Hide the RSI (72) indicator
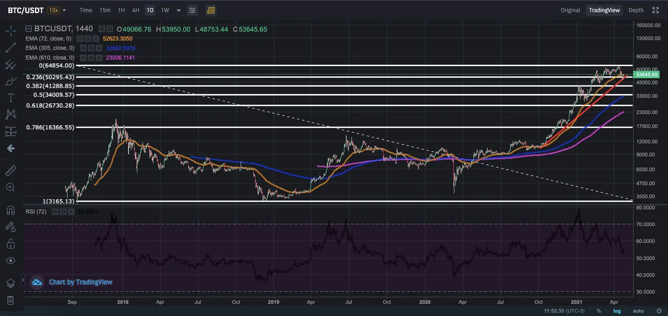The height and width of the screenshot is (316, 668). coord(55,212)
